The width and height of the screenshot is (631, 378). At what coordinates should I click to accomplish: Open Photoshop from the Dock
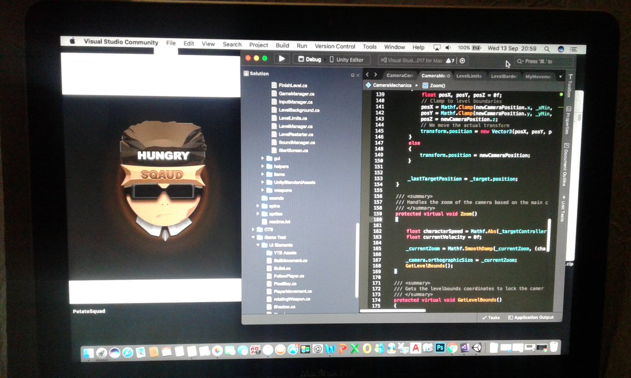pos(441,348)
